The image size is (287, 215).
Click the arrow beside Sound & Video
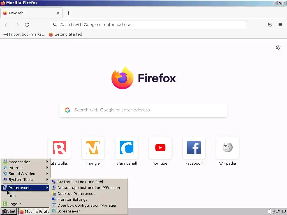point(47,173)
